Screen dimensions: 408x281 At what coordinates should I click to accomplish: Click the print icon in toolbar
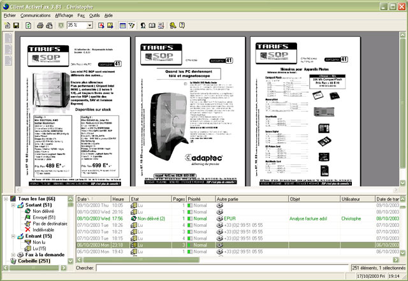pyautogui.click(x=40, y=25)
